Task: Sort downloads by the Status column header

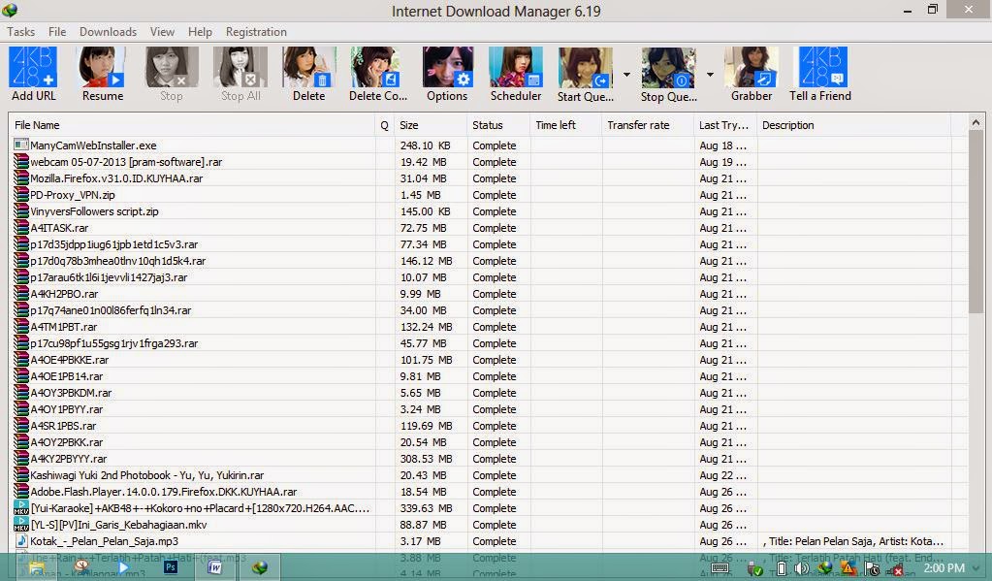Action: (x=489, y=124)
